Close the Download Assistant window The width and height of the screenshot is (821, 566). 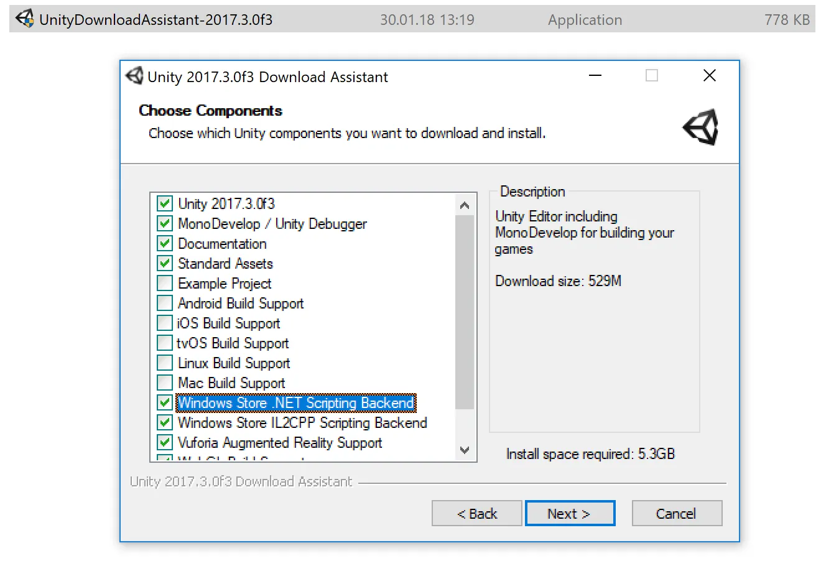[x=709, y=76]
